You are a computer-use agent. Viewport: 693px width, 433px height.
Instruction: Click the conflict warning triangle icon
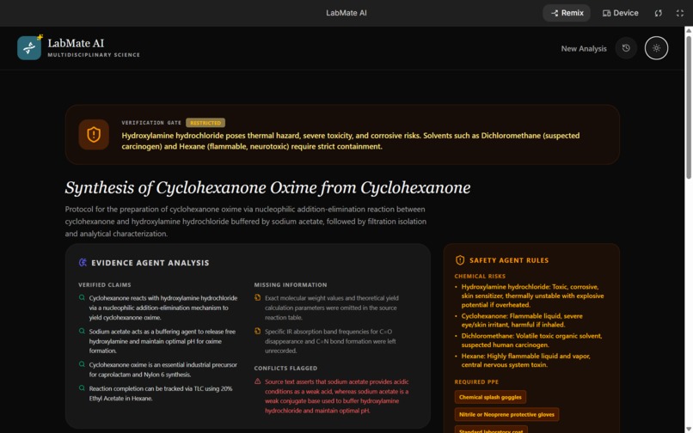coord(258,381)
